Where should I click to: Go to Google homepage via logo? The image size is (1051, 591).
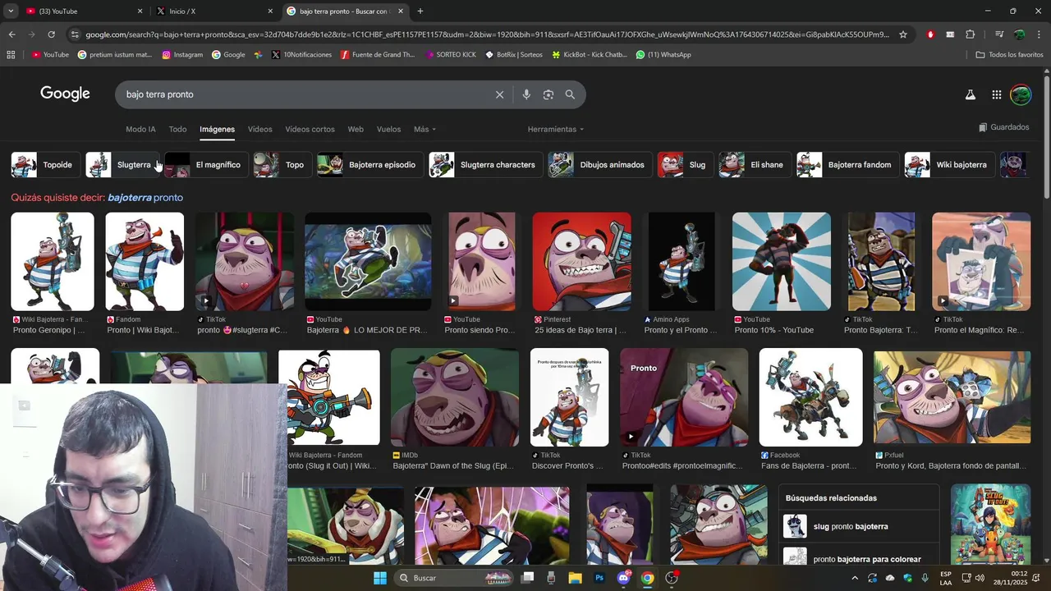[x=65, y=94]
